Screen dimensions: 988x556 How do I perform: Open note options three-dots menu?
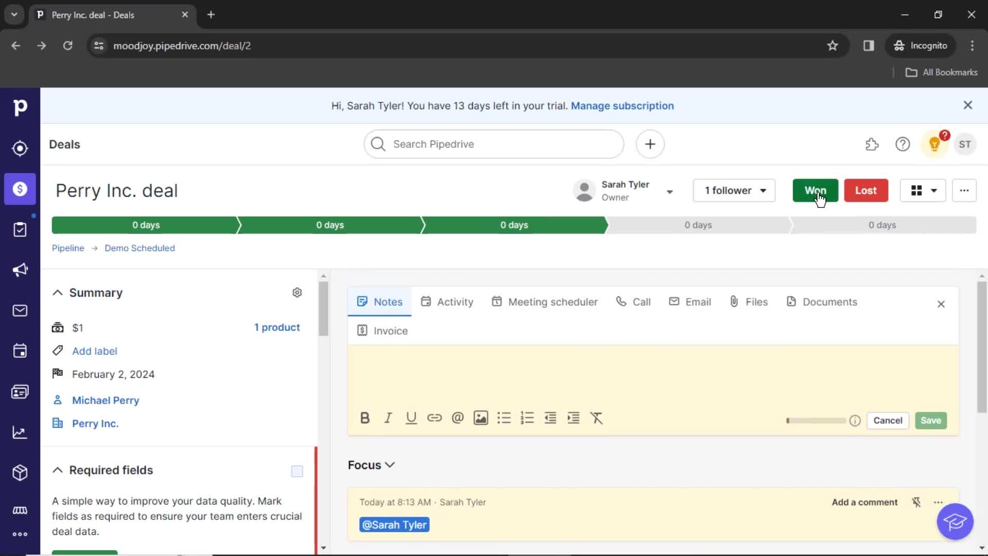click(x=939, y=502)
